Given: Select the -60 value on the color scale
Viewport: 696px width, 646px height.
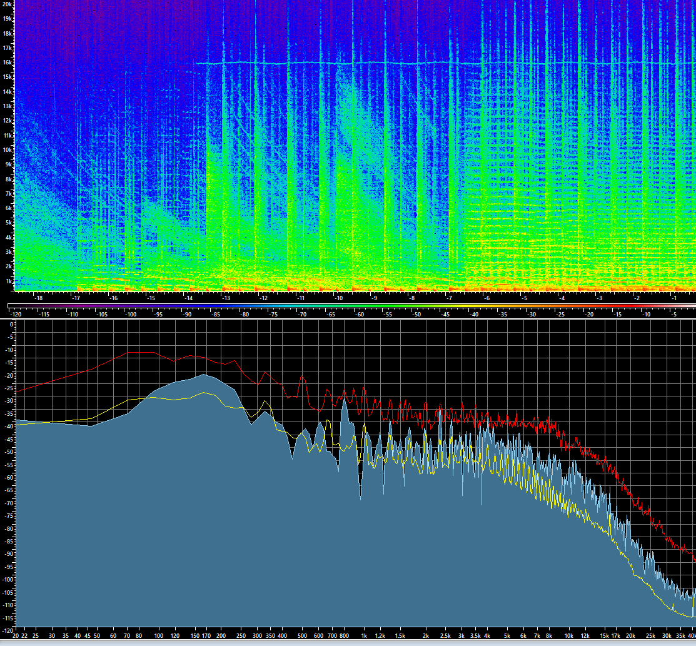Looking at the screenshot, I should click(x=360, y=315).
